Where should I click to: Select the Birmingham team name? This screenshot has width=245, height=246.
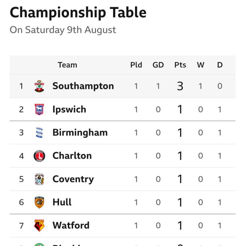80,133
